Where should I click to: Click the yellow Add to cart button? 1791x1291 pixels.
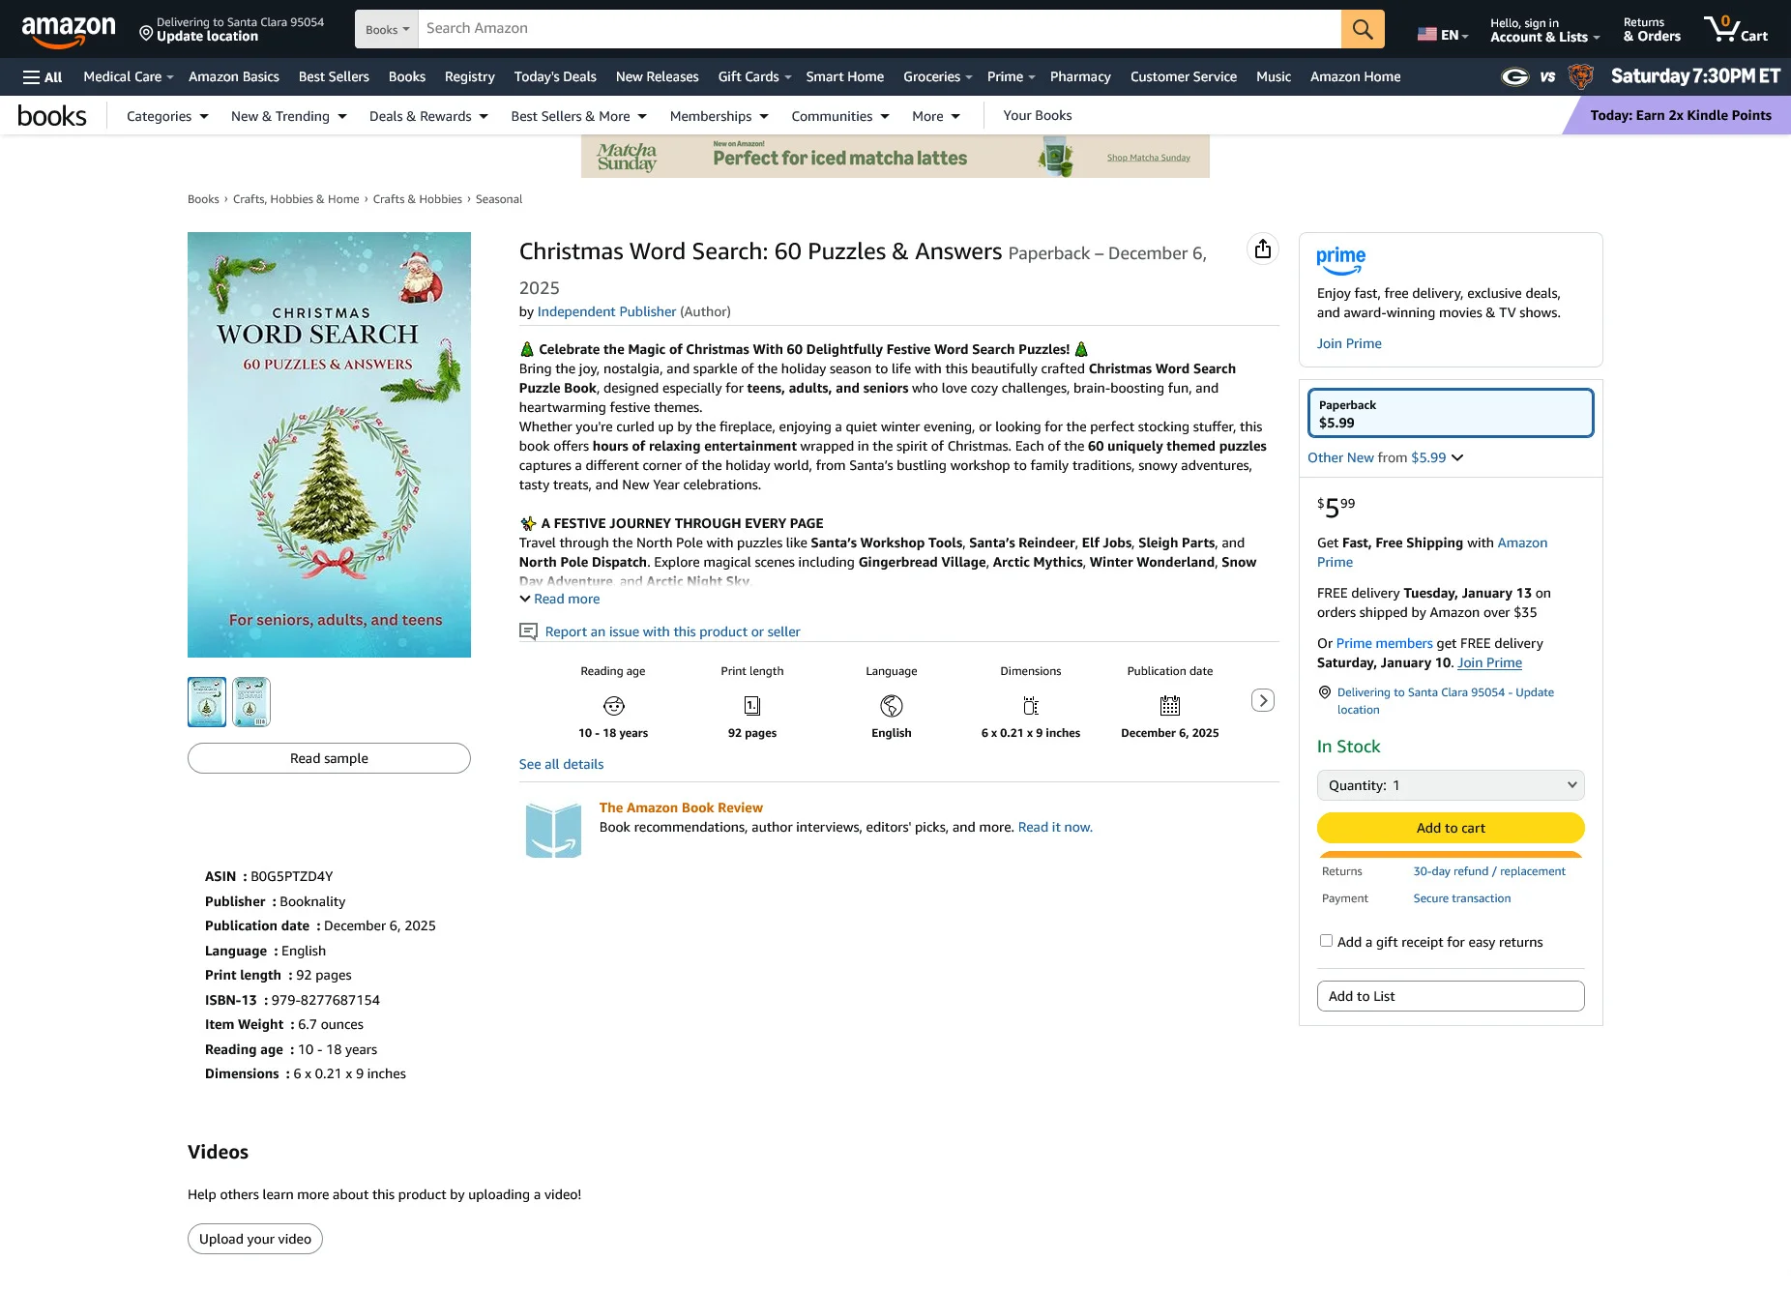(1450, 828)
